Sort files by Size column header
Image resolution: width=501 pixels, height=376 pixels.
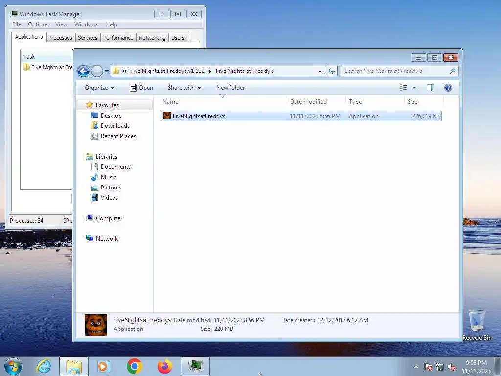pyautogui.click(x=424, y=102)
